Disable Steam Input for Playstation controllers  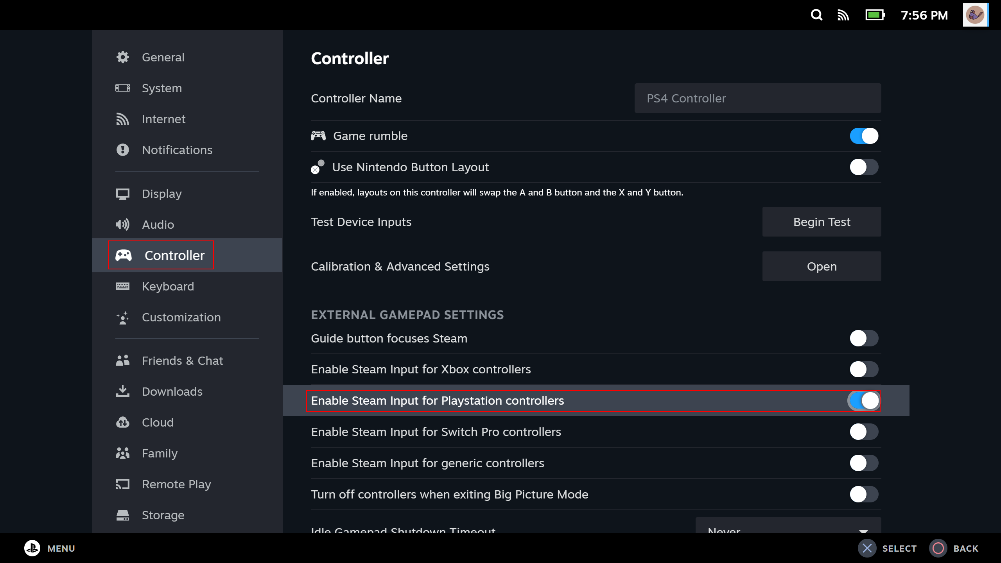(x=864, y=401)
